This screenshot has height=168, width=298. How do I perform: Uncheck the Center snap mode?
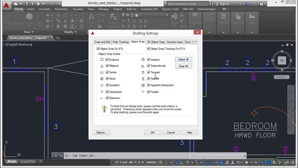coord(107,72)
